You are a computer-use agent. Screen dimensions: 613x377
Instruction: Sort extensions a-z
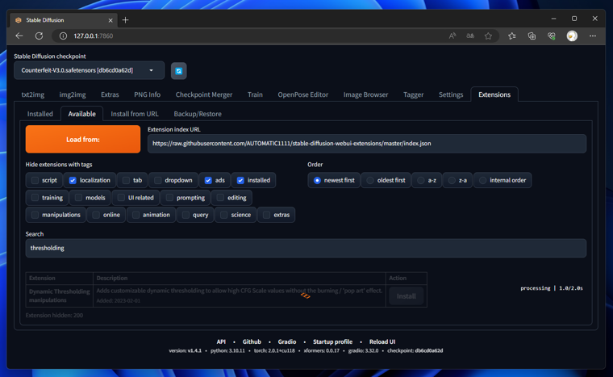click(x=421, y=180)
